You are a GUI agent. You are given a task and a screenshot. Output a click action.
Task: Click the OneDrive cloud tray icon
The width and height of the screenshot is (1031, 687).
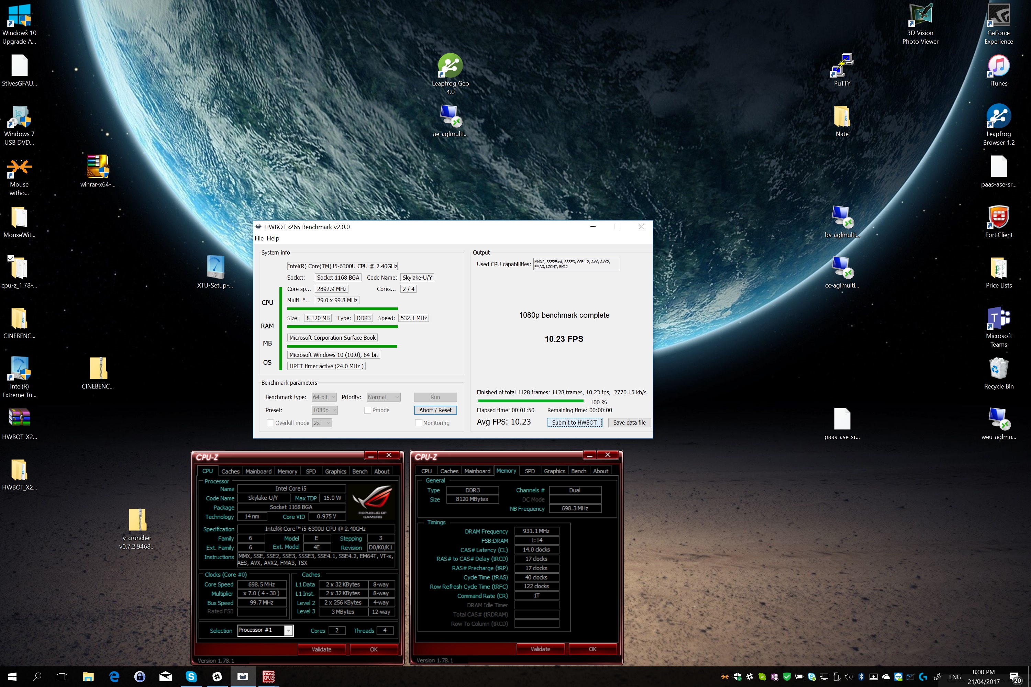click(886, 676)
